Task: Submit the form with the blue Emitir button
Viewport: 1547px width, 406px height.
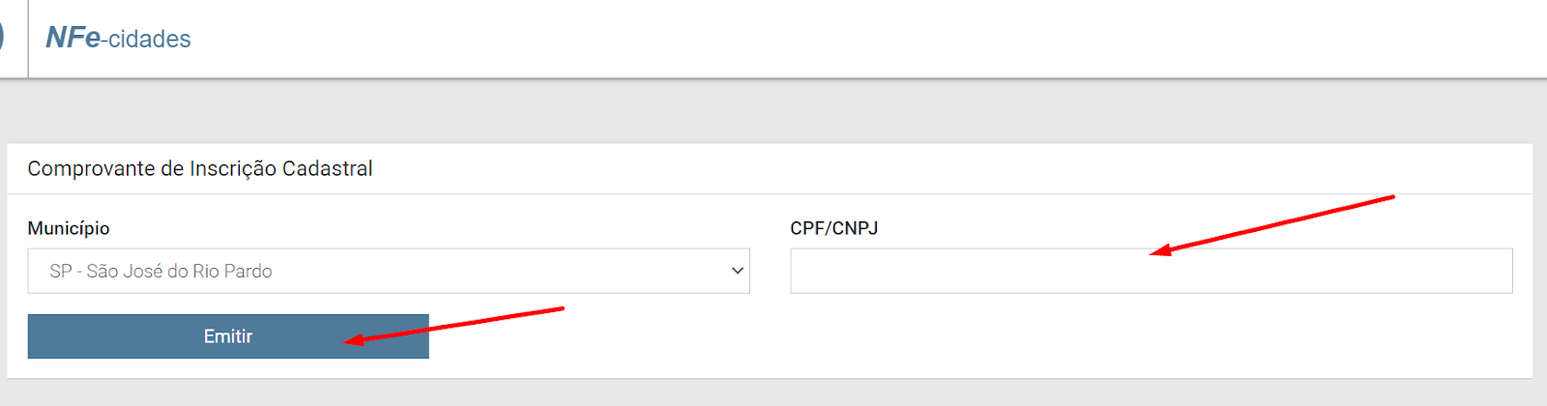Action: point(228,336)
